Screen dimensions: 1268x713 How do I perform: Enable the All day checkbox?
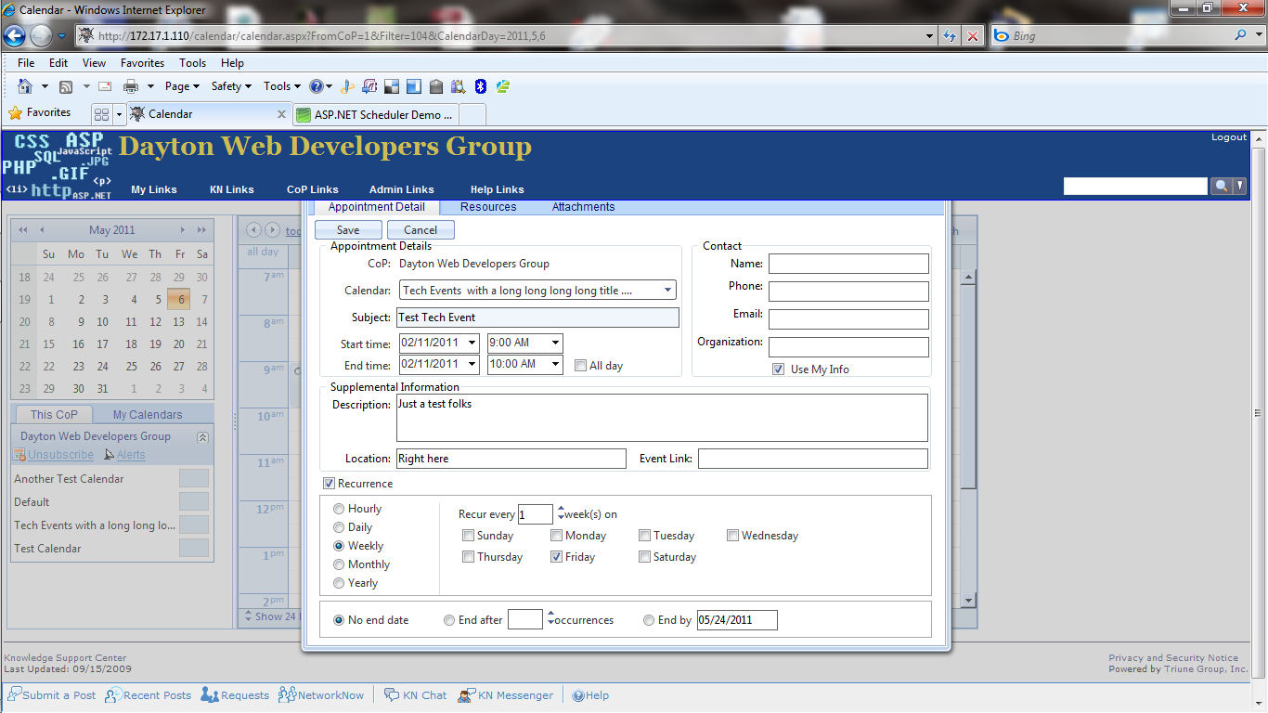[581, 366]
